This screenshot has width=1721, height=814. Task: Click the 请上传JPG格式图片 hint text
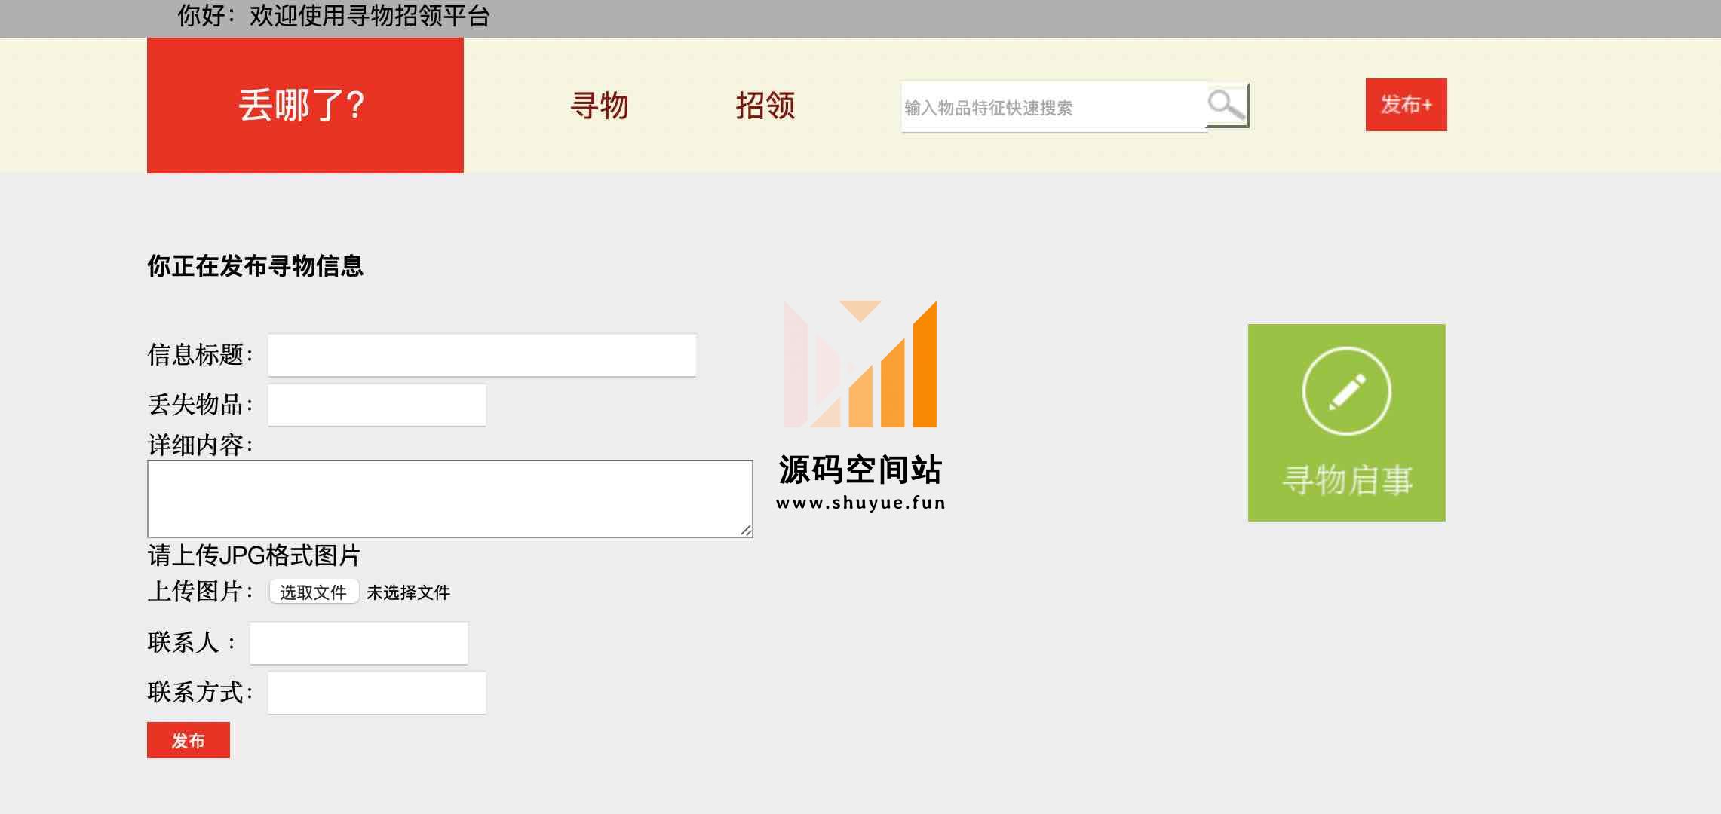(x=254, y=555)
